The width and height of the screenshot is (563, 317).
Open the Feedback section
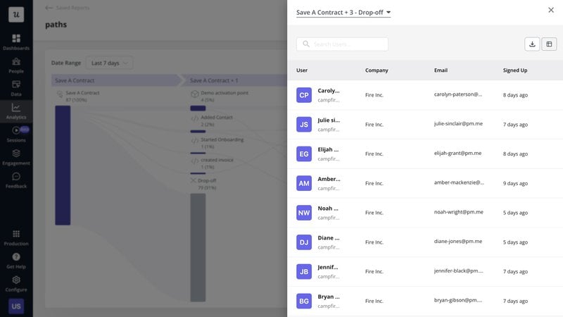(x=16, y=180)
